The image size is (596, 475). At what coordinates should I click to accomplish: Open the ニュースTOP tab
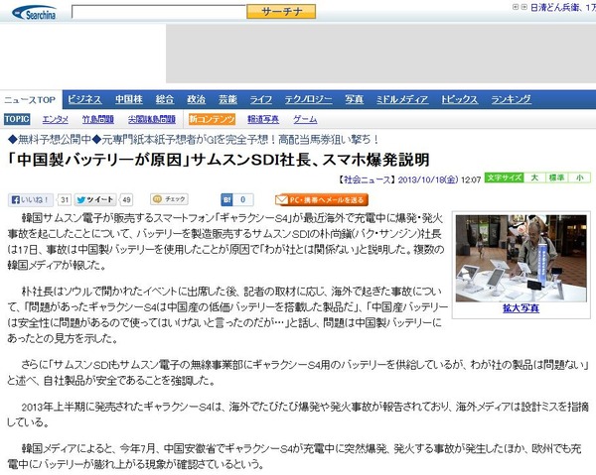tap(30, 100)
